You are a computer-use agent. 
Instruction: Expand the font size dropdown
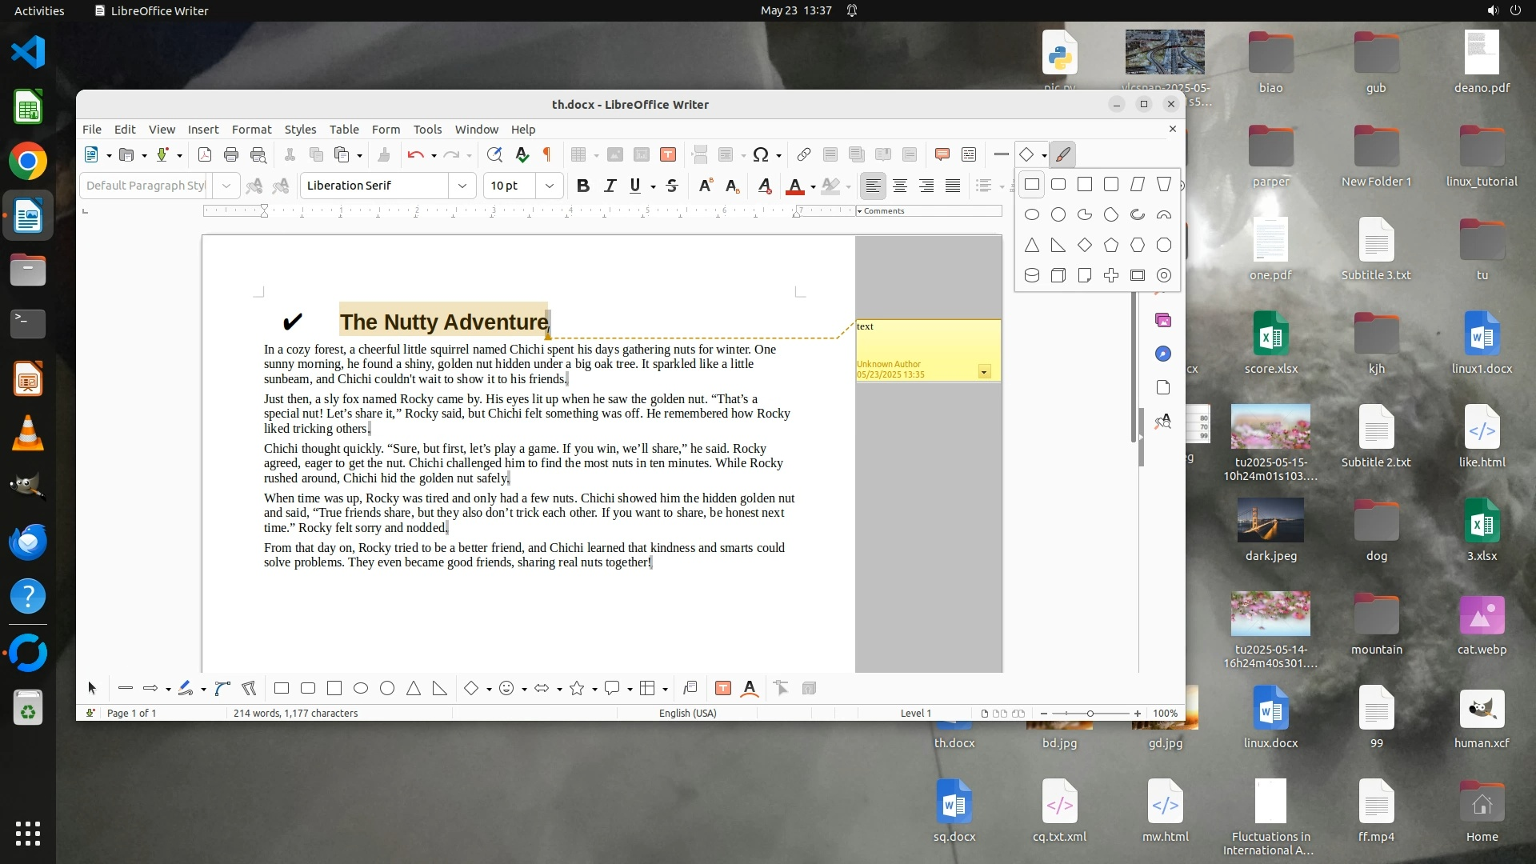[550, 186]
